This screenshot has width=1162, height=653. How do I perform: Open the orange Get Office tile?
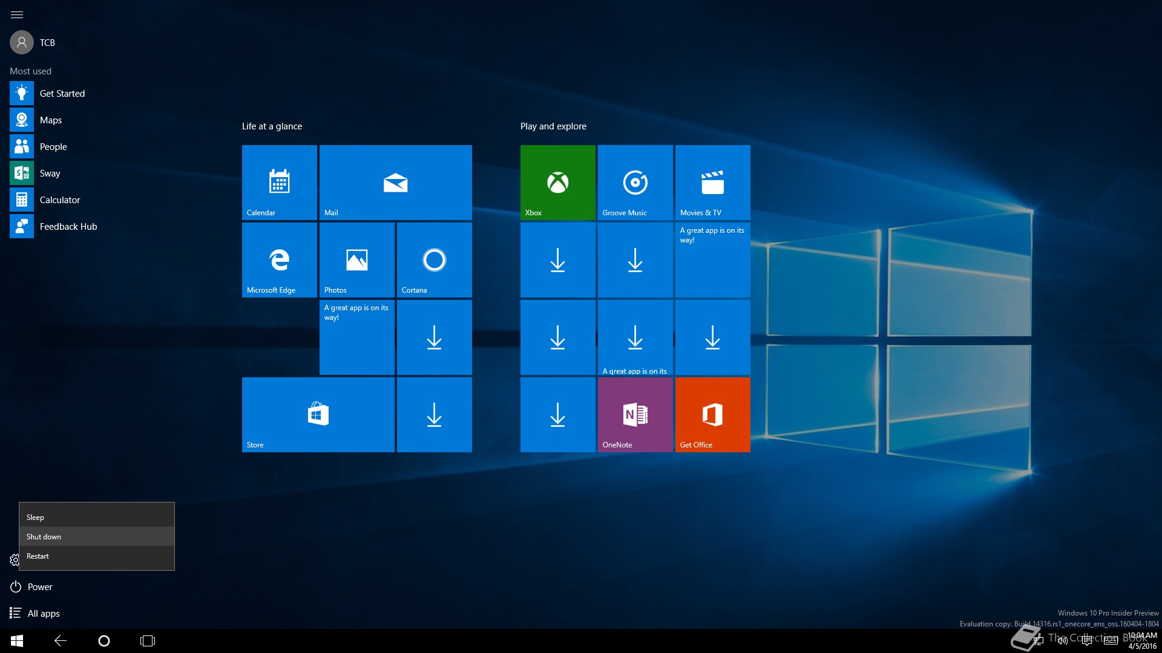[x=713, y=415]
